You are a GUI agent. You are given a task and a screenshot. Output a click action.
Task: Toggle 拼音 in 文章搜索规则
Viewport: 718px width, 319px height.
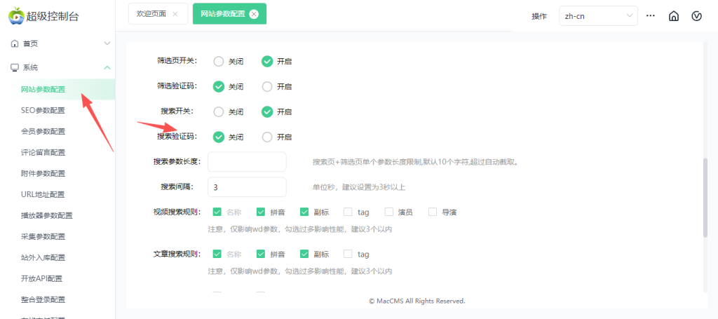tap(261, 254)
